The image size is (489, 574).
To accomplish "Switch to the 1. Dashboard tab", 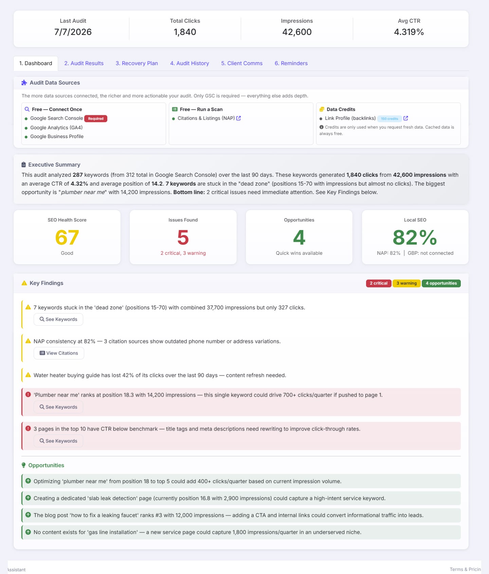I will click(36, 63).
